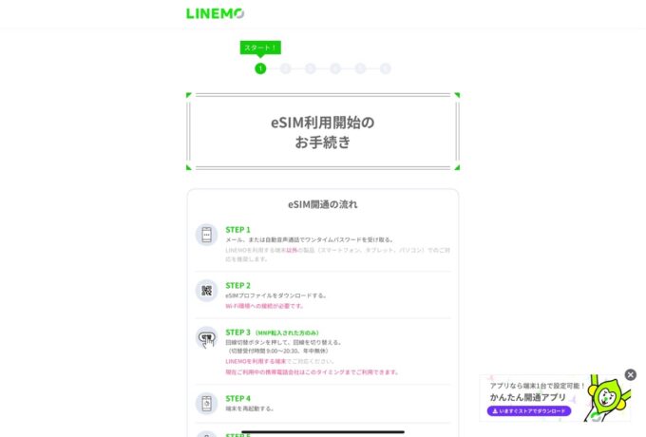Click the eSIM利用開始のお手続き title box

click(x=323, y=131)
